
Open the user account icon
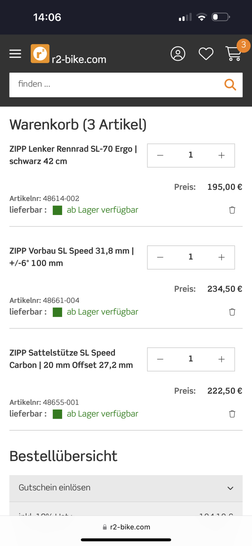tap(178, 54)
